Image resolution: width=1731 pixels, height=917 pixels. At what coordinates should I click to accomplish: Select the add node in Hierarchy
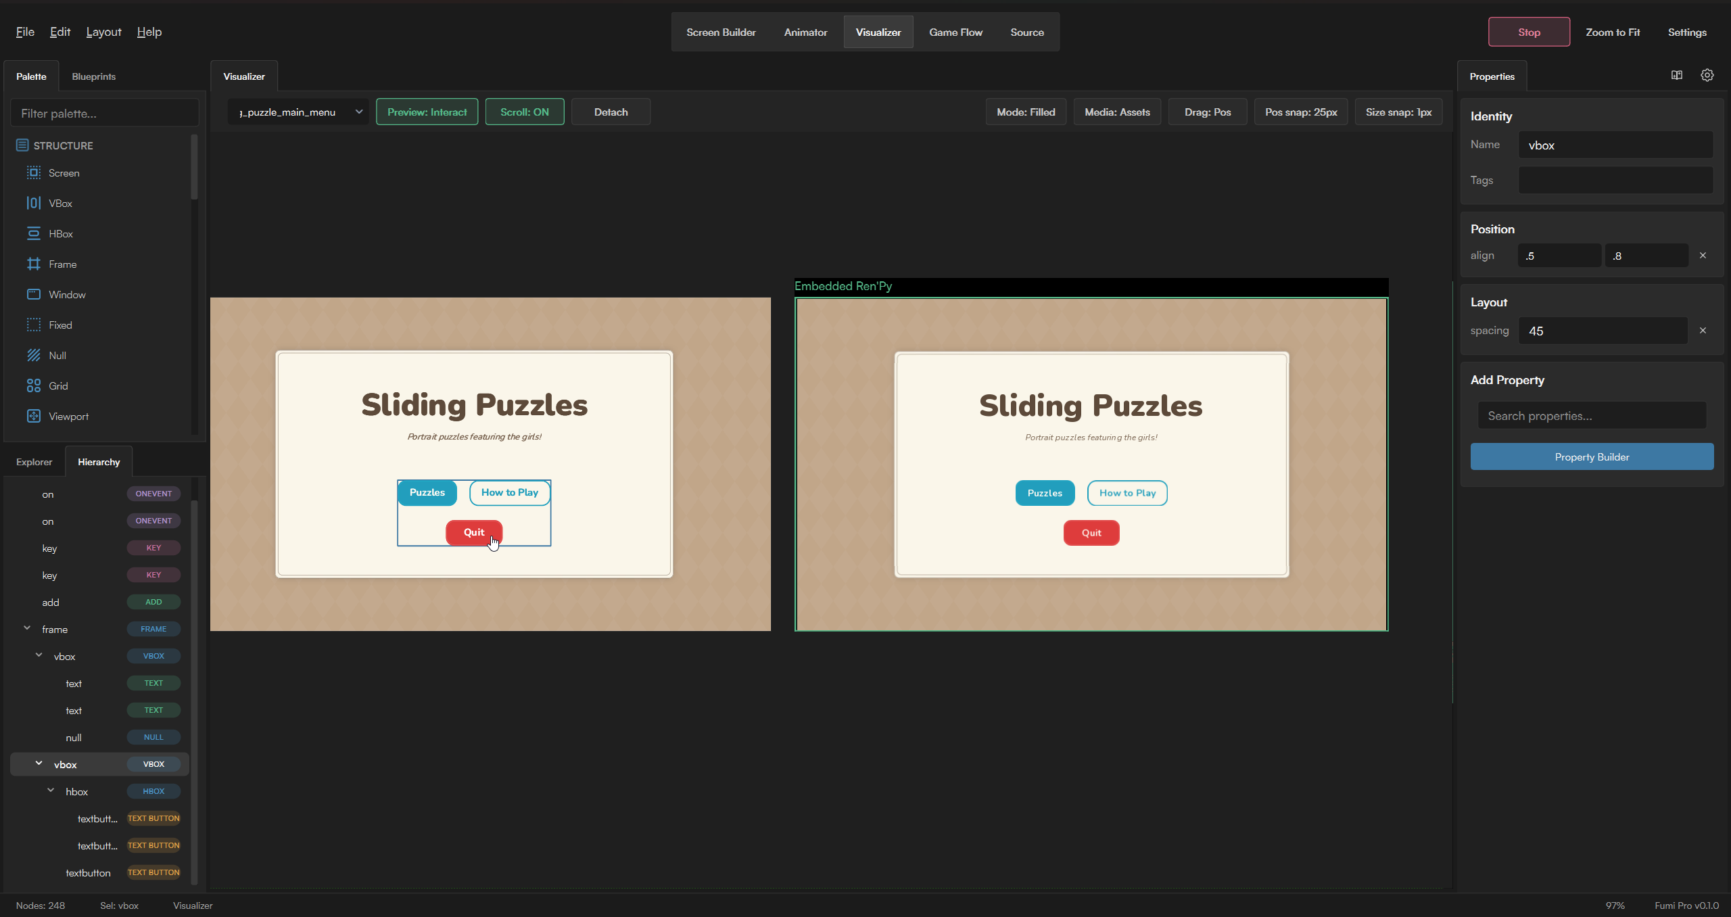point(98,602)
